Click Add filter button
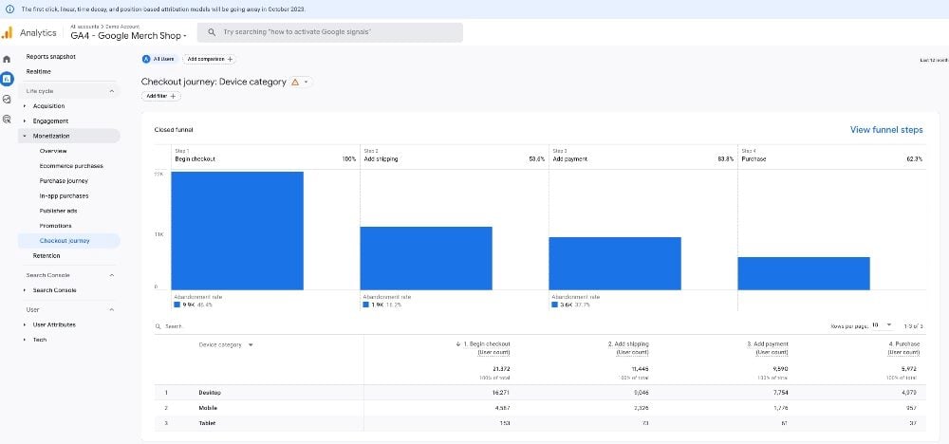 pos(161,96)
